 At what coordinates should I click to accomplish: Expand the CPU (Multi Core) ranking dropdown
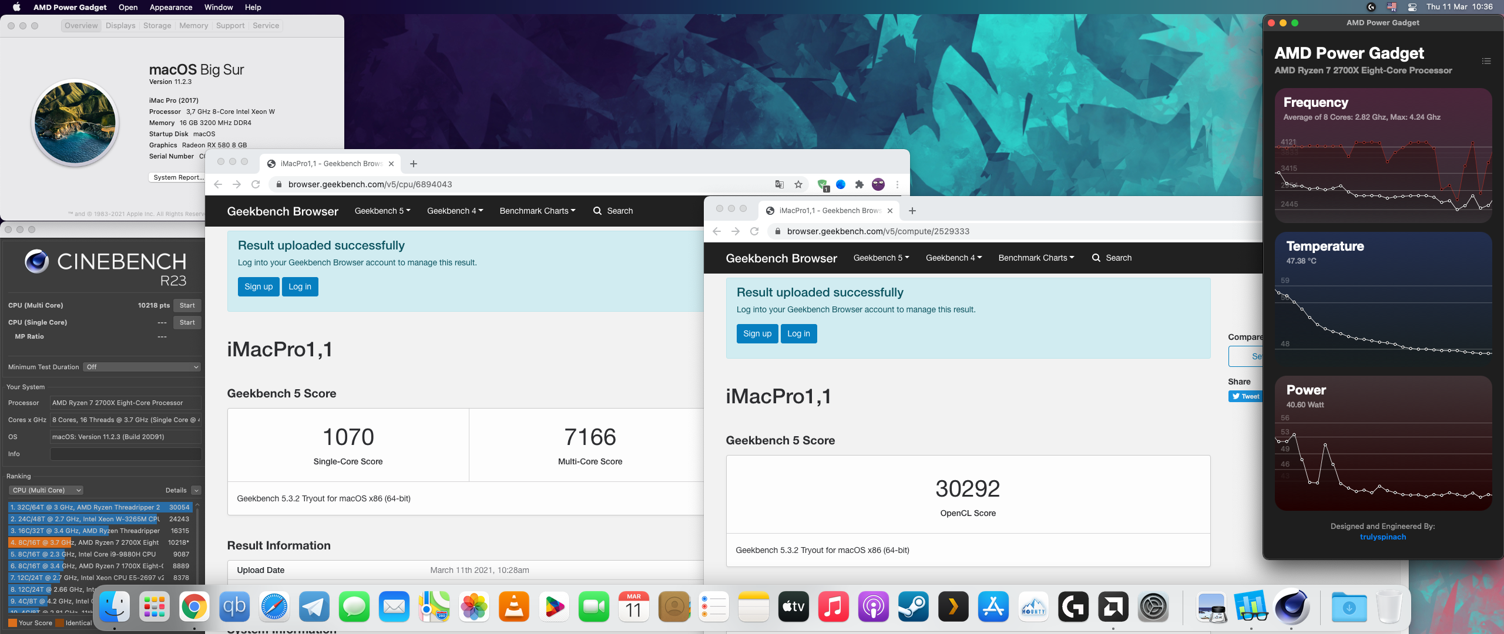tap(46, 490)
